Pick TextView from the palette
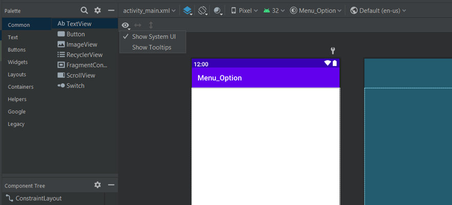452x205 pixels. [x=85, y=24]
